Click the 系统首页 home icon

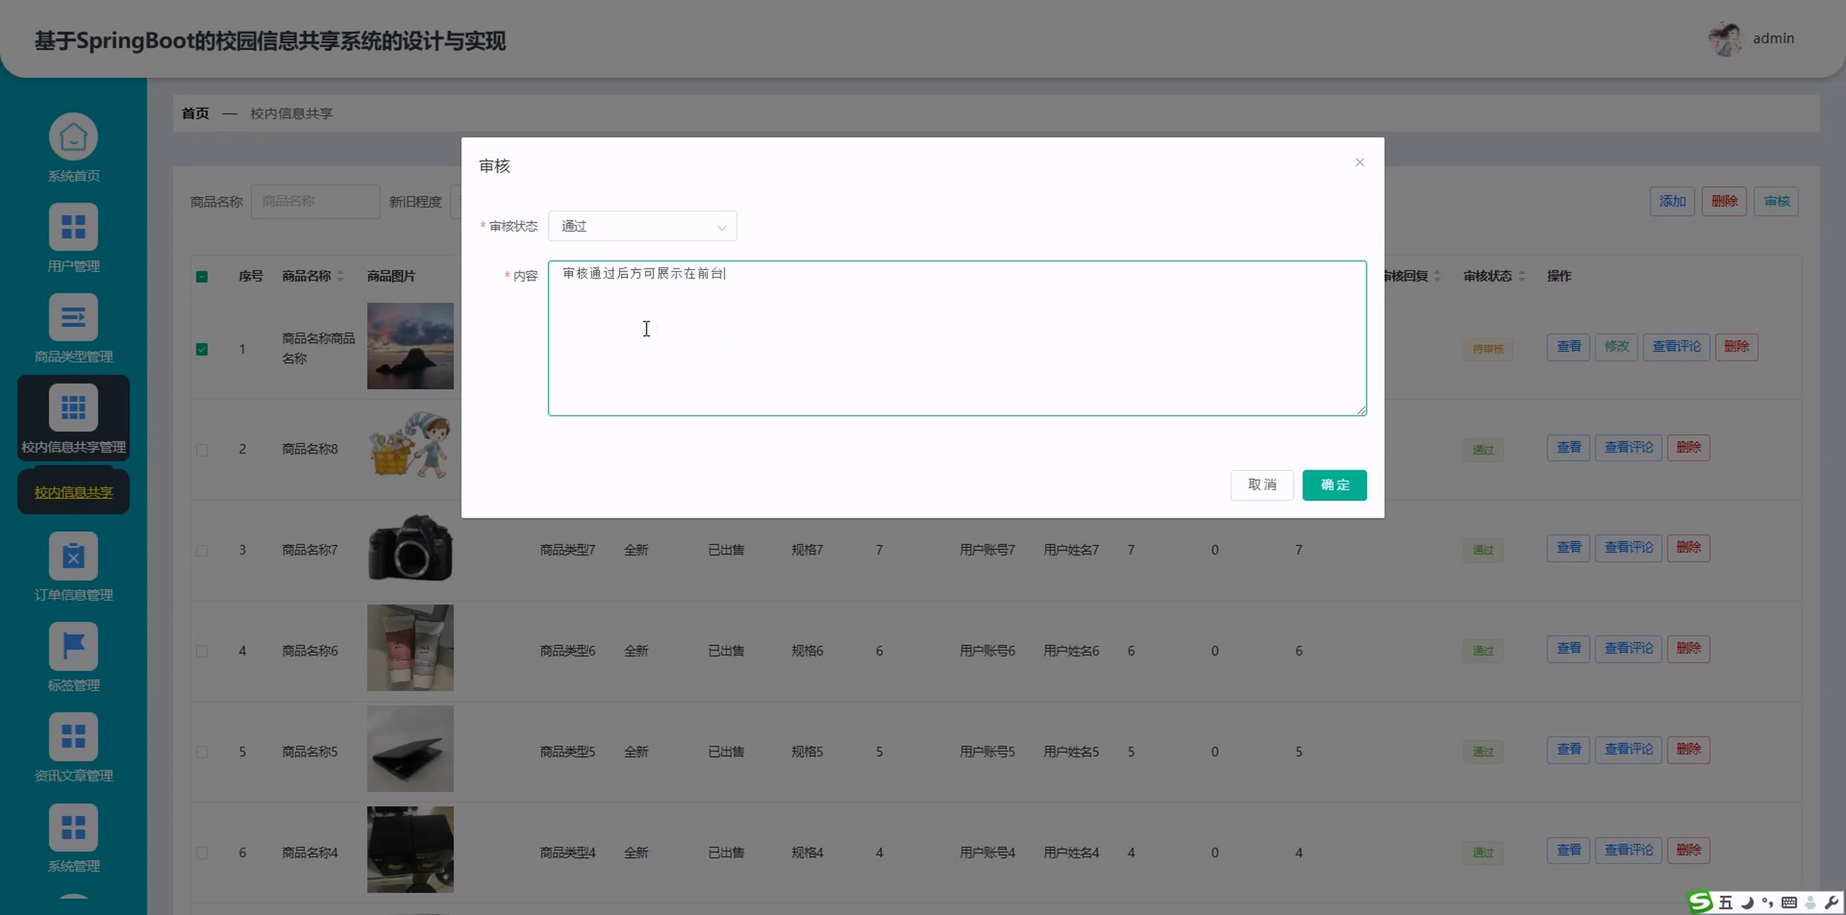73,137
